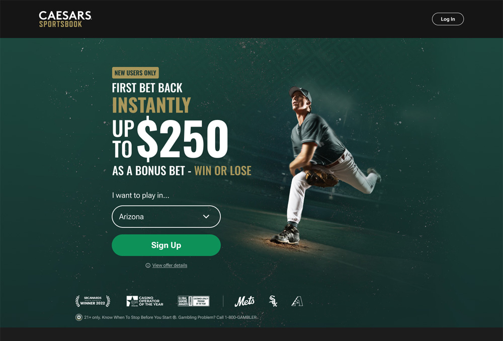The width and height of the screenshot is (503, 341).
Task: Click the gold WIN OR LOSE text
Action: click(223, 171)
